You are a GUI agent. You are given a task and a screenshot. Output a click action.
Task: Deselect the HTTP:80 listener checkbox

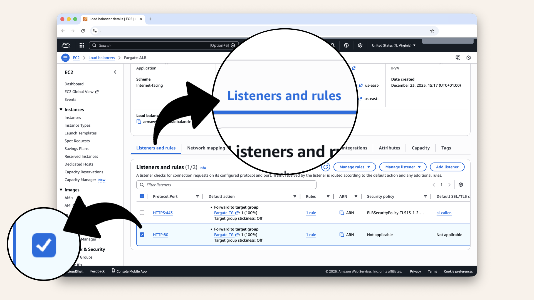click(142, 235)
